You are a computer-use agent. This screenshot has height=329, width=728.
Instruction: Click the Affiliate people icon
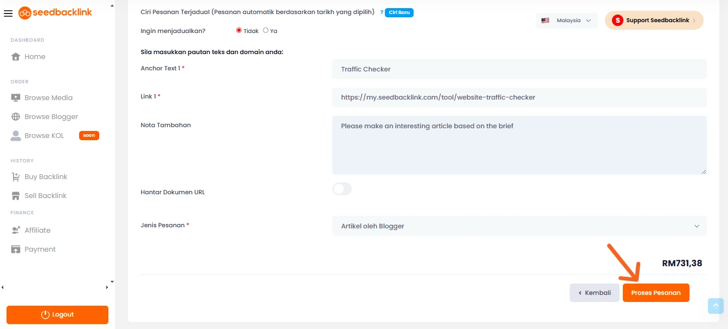(x=15, y=231)
